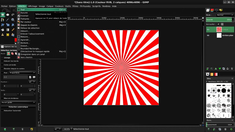Create a new layer
Viewport: 235px width, 132px height.
click(x=208, y=69)
